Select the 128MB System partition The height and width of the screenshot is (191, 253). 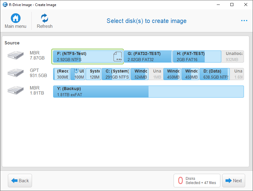pyautogui.click(x=93, y=74)
